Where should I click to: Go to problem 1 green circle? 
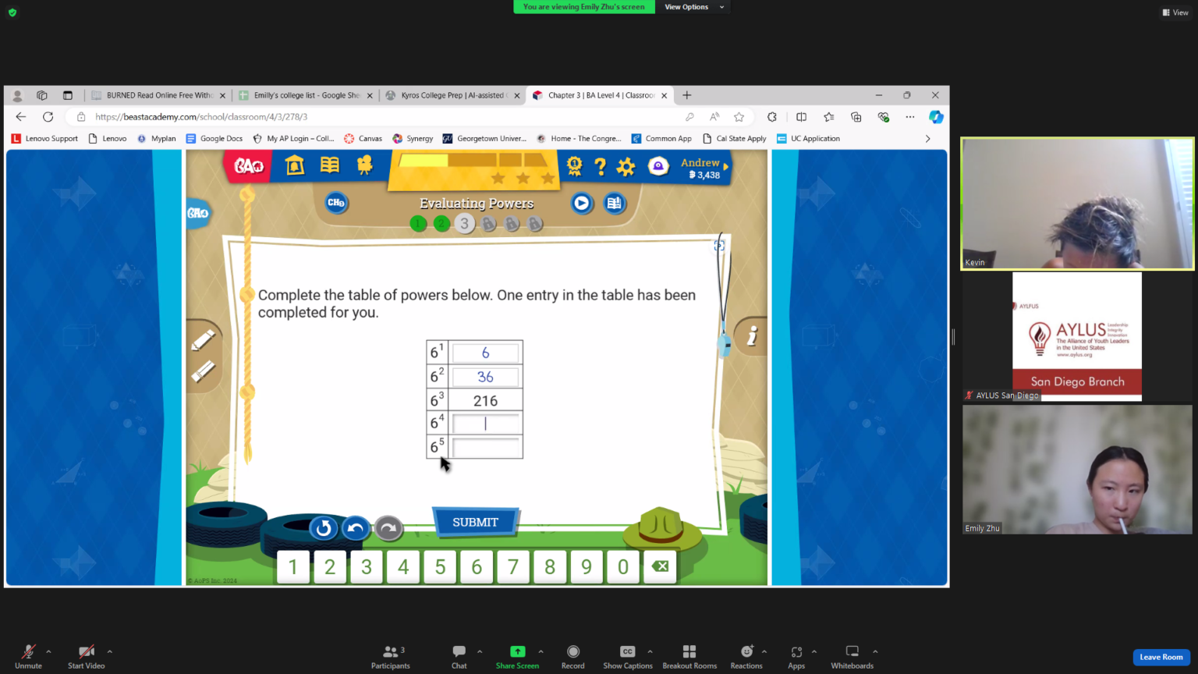(x=418, y=224)
